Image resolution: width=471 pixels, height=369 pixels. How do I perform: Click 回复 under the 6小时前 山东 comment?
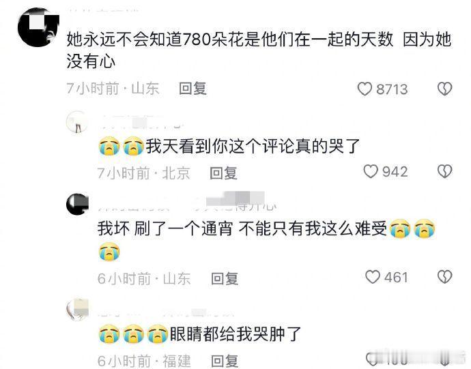pyautogui.click(x=225, y=278)
